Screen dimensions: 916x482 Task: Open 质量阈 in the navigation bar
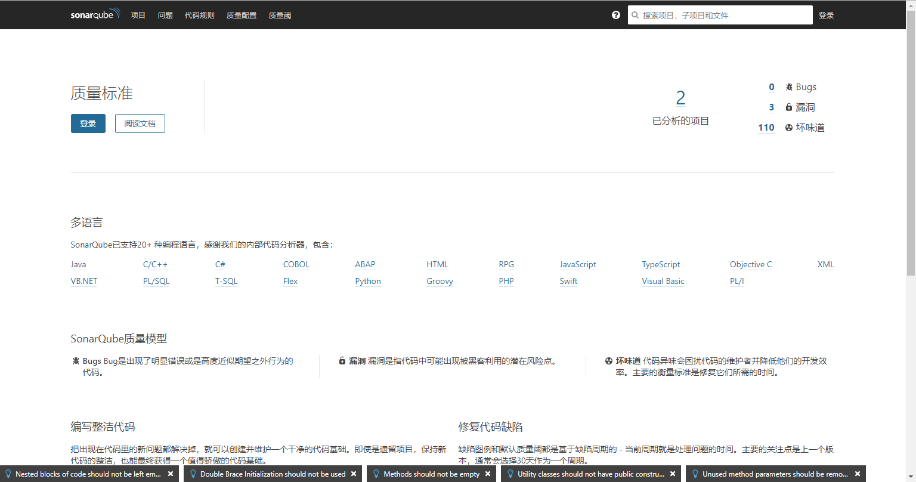(280, 15)
